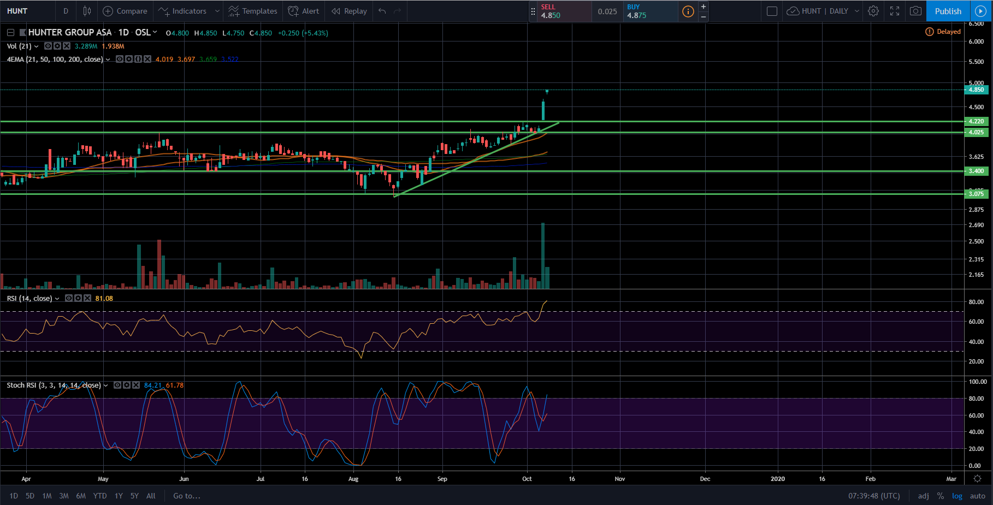The height and width of the screenshot is (505, 993).
Task: Expand the Indicators favorites dropdown arrow
Action: 217,11
